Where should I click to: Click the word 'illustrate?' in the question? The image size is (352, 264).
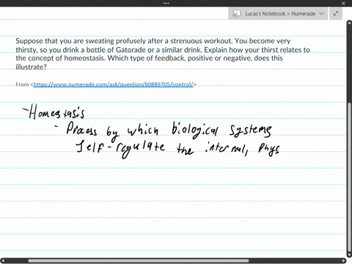(x=31, y=67)
